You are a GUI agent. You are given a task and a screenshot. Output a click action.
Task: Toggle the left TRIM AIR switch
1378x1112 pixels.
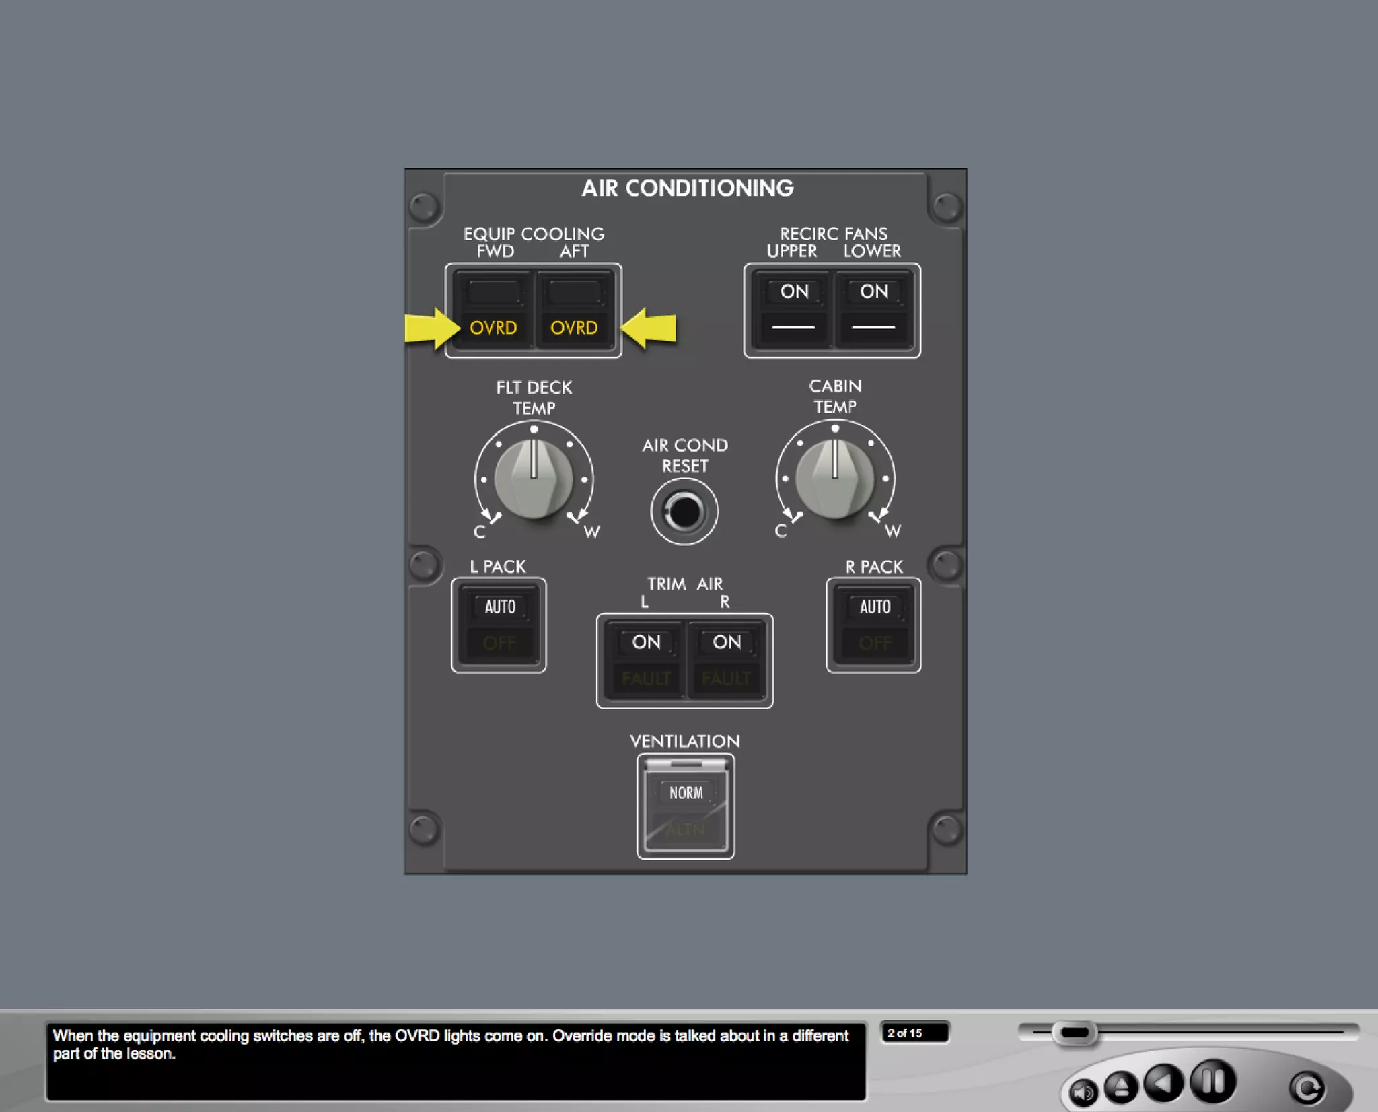point(646,660)
